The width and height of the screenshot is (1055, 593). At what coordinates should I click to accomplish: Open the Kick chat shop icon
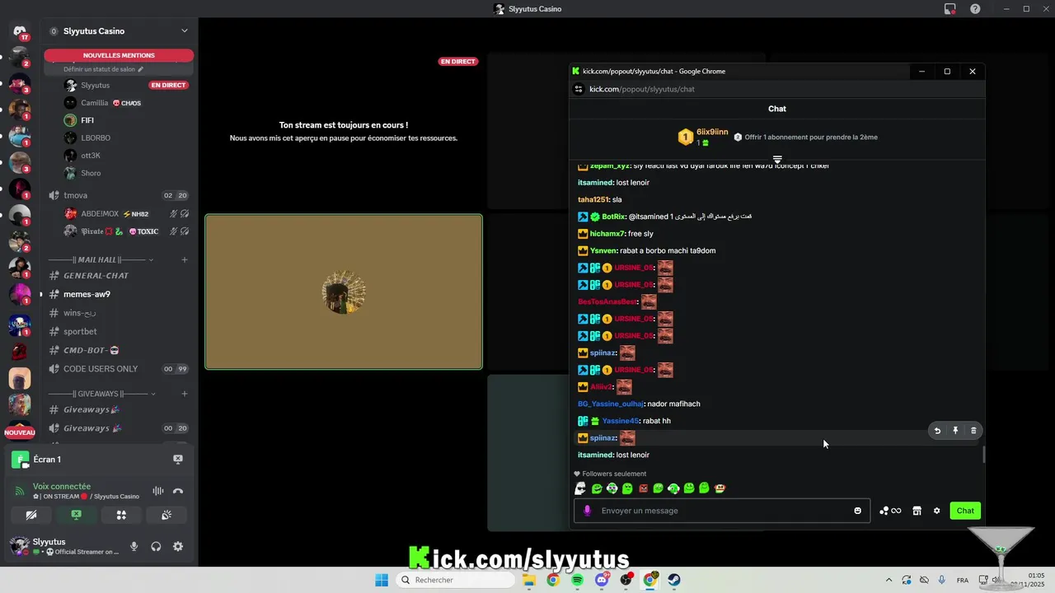pos(917,511)
